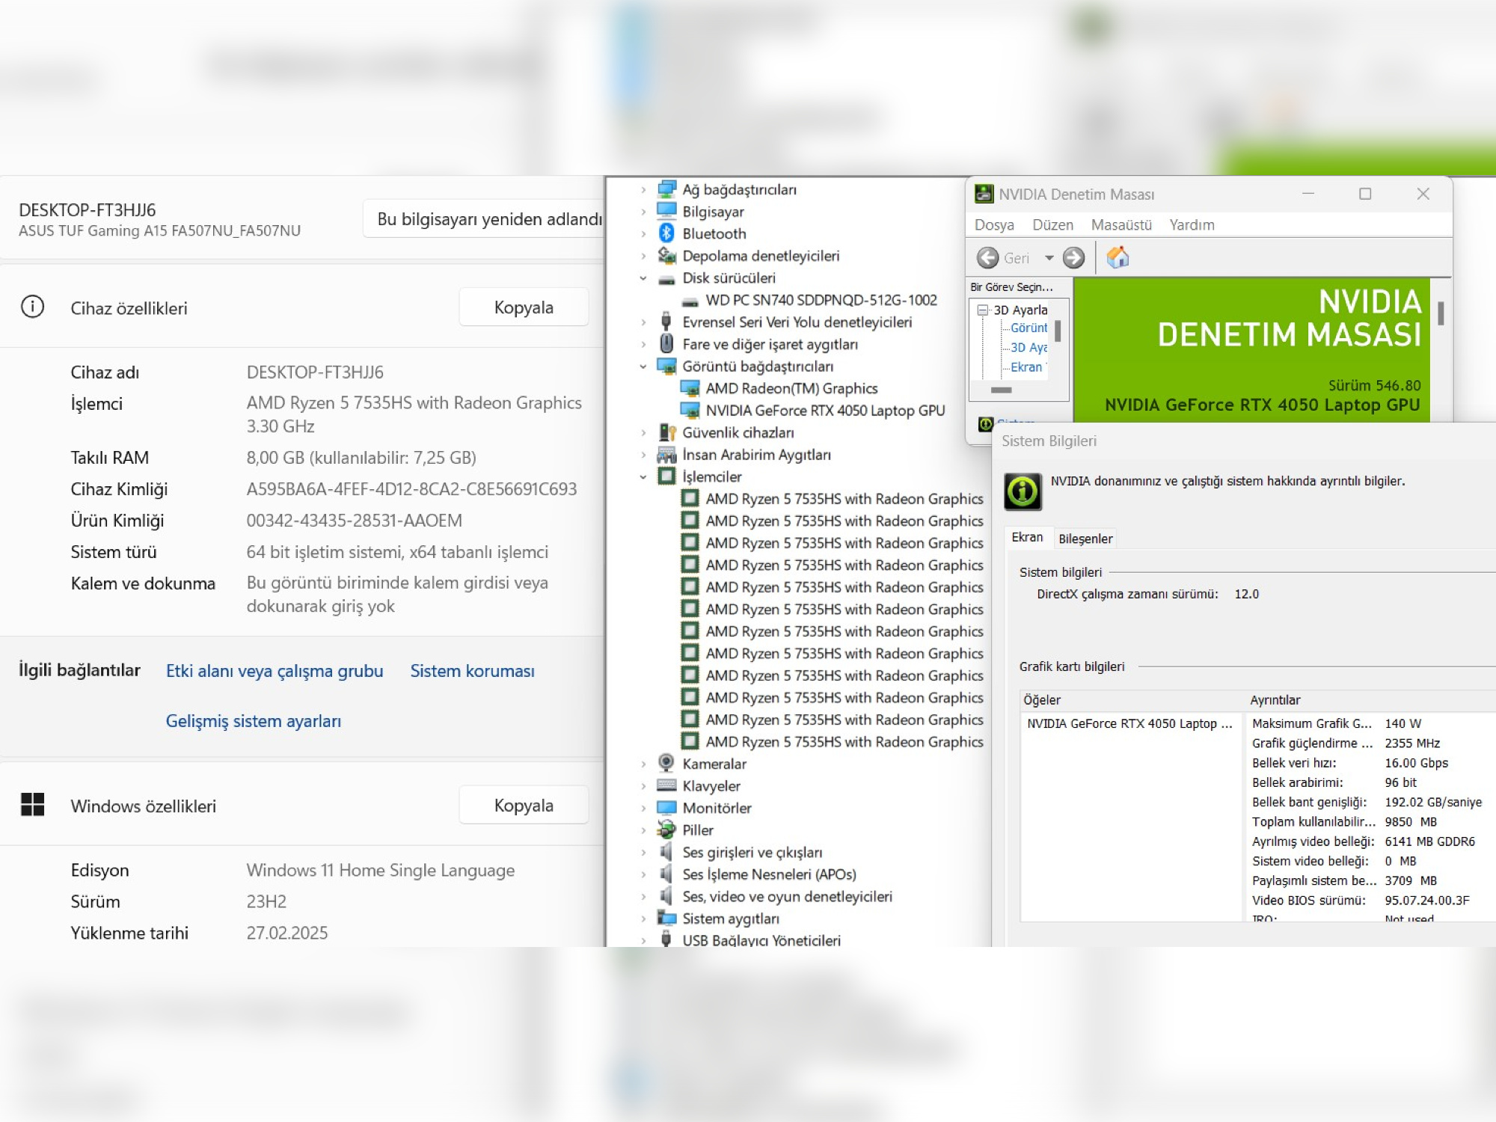Open the Düzen menu
The image size is (1496, 1122).
(x=1052, y=225)
